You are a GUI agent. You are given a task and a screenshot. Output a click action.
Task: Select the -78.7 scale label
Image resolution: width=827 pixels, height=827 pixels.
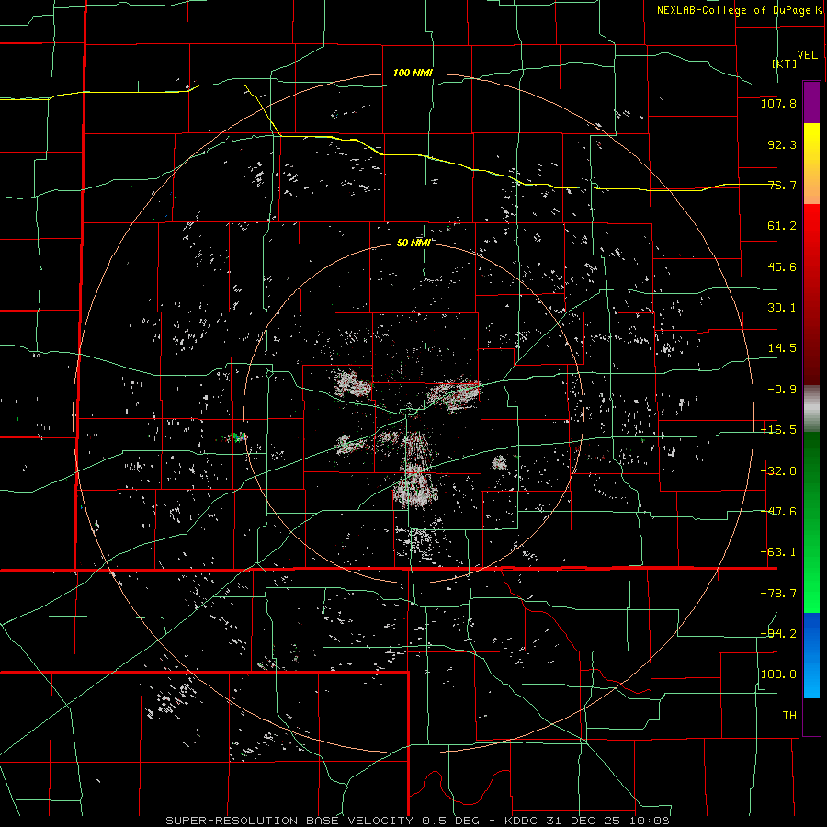tap(778, 594)
